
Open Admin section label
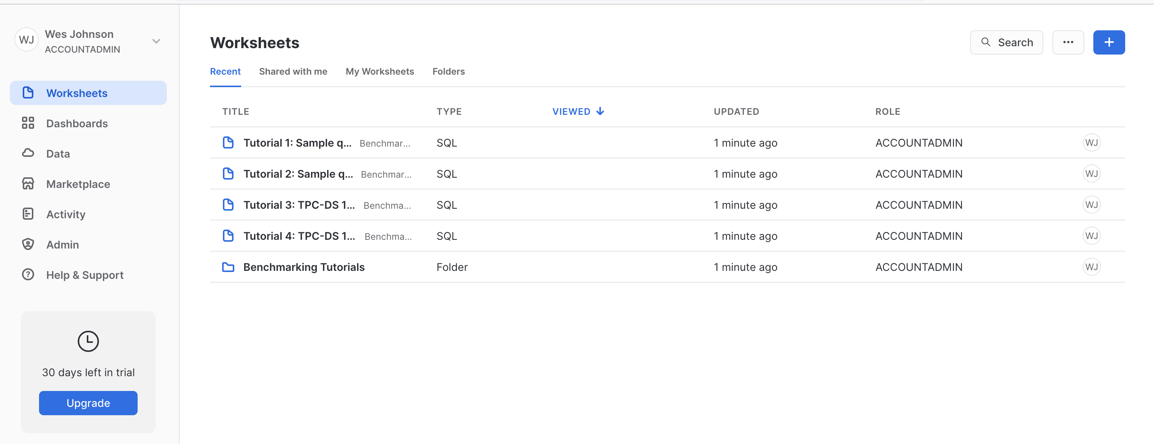pos(63,244)
